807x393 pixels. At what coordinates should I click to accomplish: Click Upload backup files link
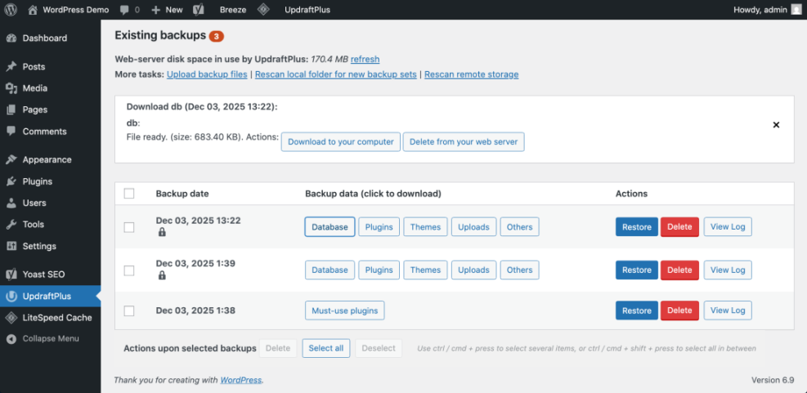point(207,74)
